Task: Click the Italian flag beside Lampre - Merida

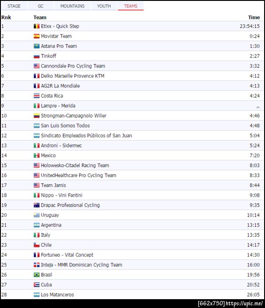Action: pyautogui.click(x=37, y=106)
